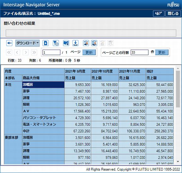The image size is (182, 173).
Task: Click the 更新 button after 件
Action: point(162,52)
